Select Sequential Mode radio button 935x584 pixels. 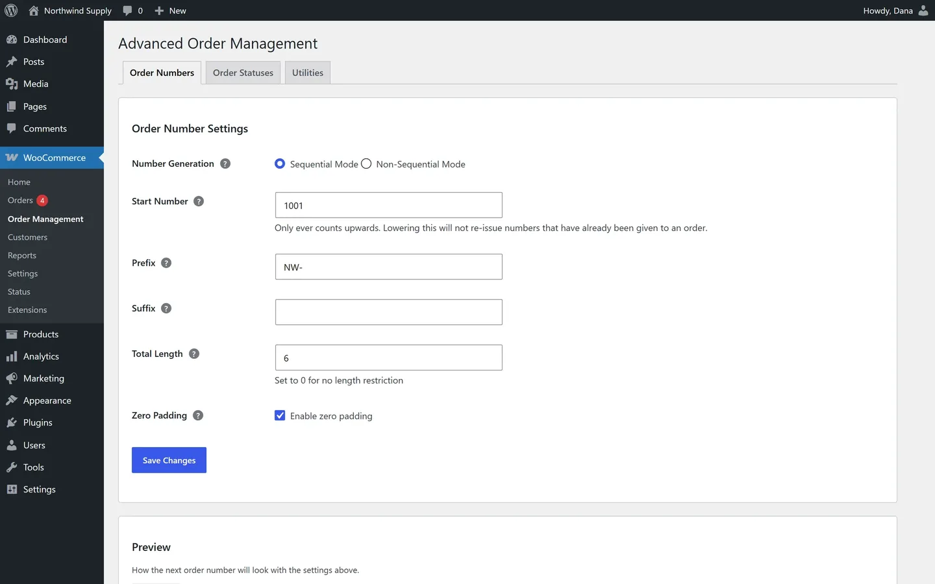pos(280,164)
